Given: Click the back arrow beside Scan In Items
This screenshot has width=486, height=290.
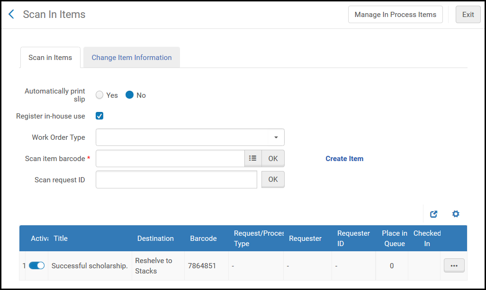Looking at the screenshot, I should pos(12,14).
